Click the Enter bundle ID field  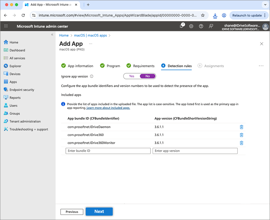108,151
